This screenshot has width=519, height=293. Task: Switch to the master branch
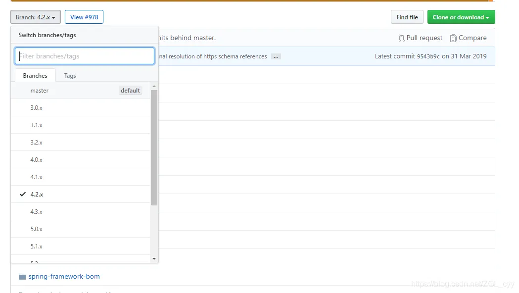coord(40,91)
